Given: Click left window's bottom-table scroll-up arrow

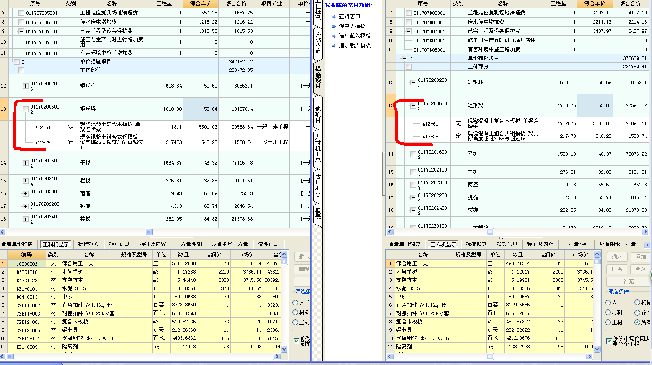Looking at the screenshot, I should pyautogui.click(x=284, y=254).
